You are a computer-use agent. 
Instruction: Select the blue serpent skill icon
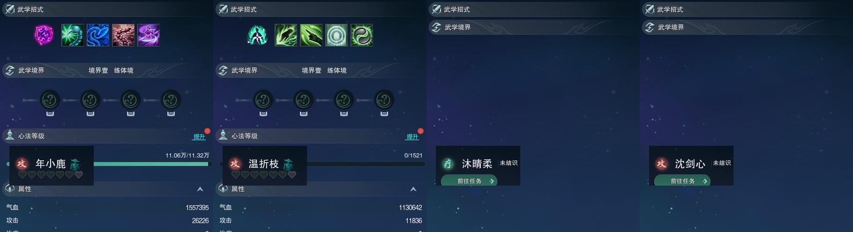click(98, 35)
